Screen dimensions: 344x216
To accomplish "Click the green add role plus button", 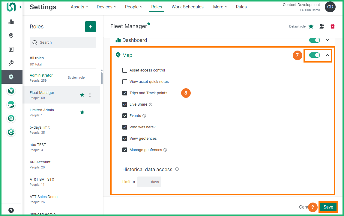I will 91,27.
